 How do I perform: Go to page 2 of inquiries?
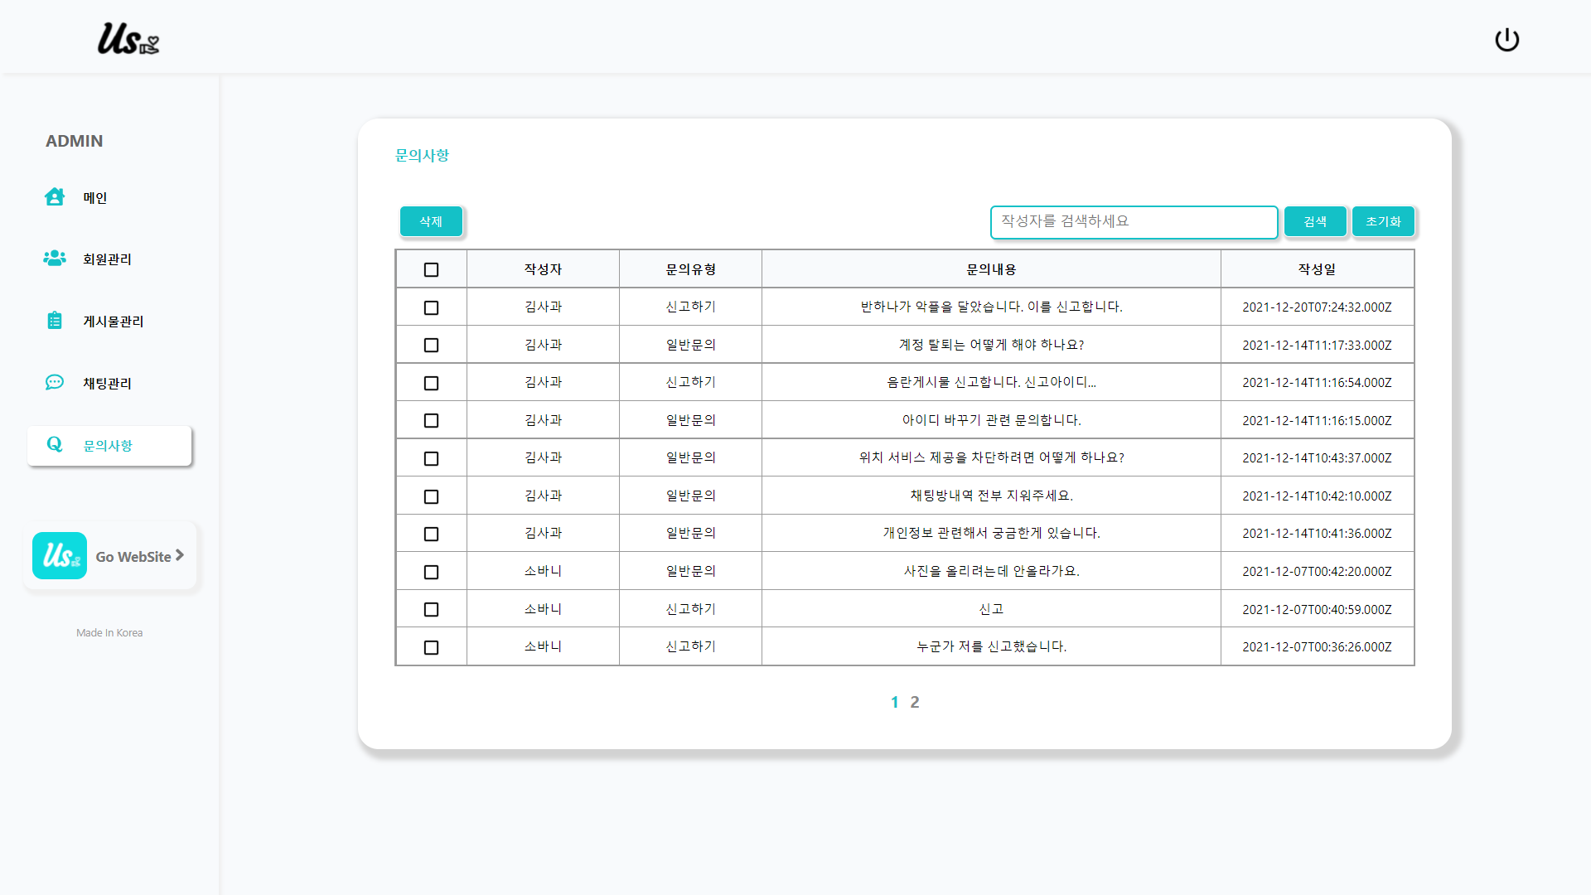[x=915, y=701]
